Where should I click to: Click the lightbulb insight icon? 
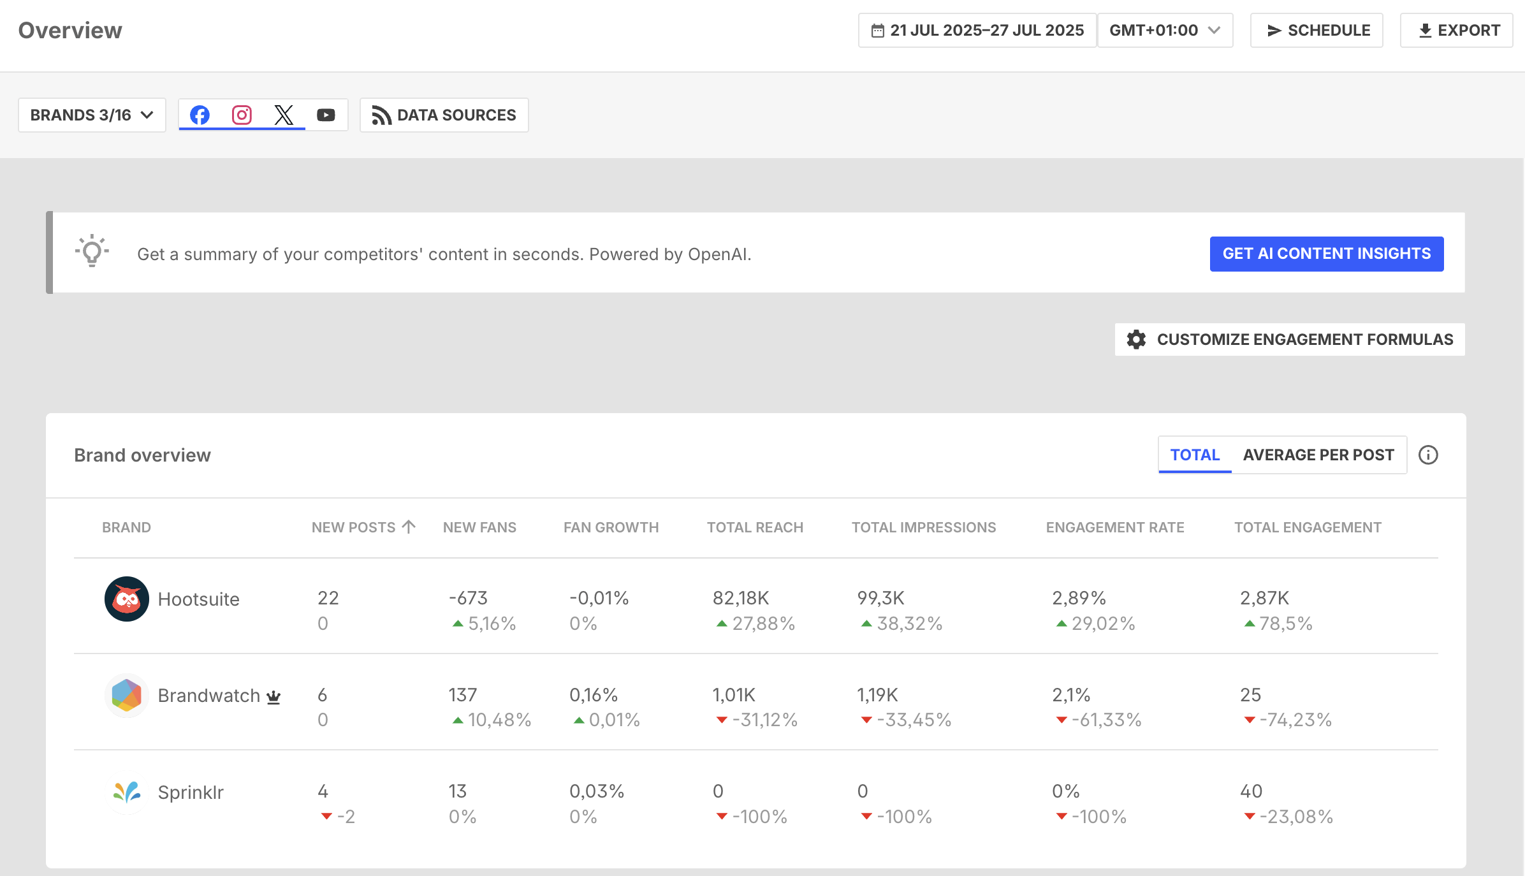[x=92, y=251]
